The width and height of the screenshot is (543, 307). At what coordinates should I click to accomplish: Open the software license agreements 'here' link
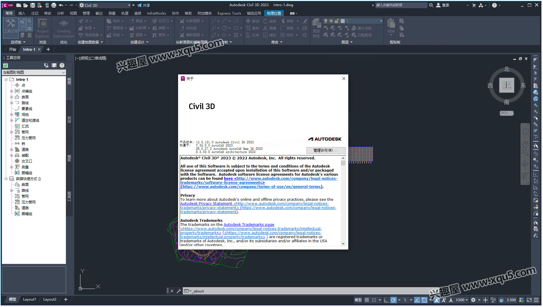coord(228,178)
